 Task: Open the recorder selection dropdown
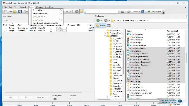point(119,12)
